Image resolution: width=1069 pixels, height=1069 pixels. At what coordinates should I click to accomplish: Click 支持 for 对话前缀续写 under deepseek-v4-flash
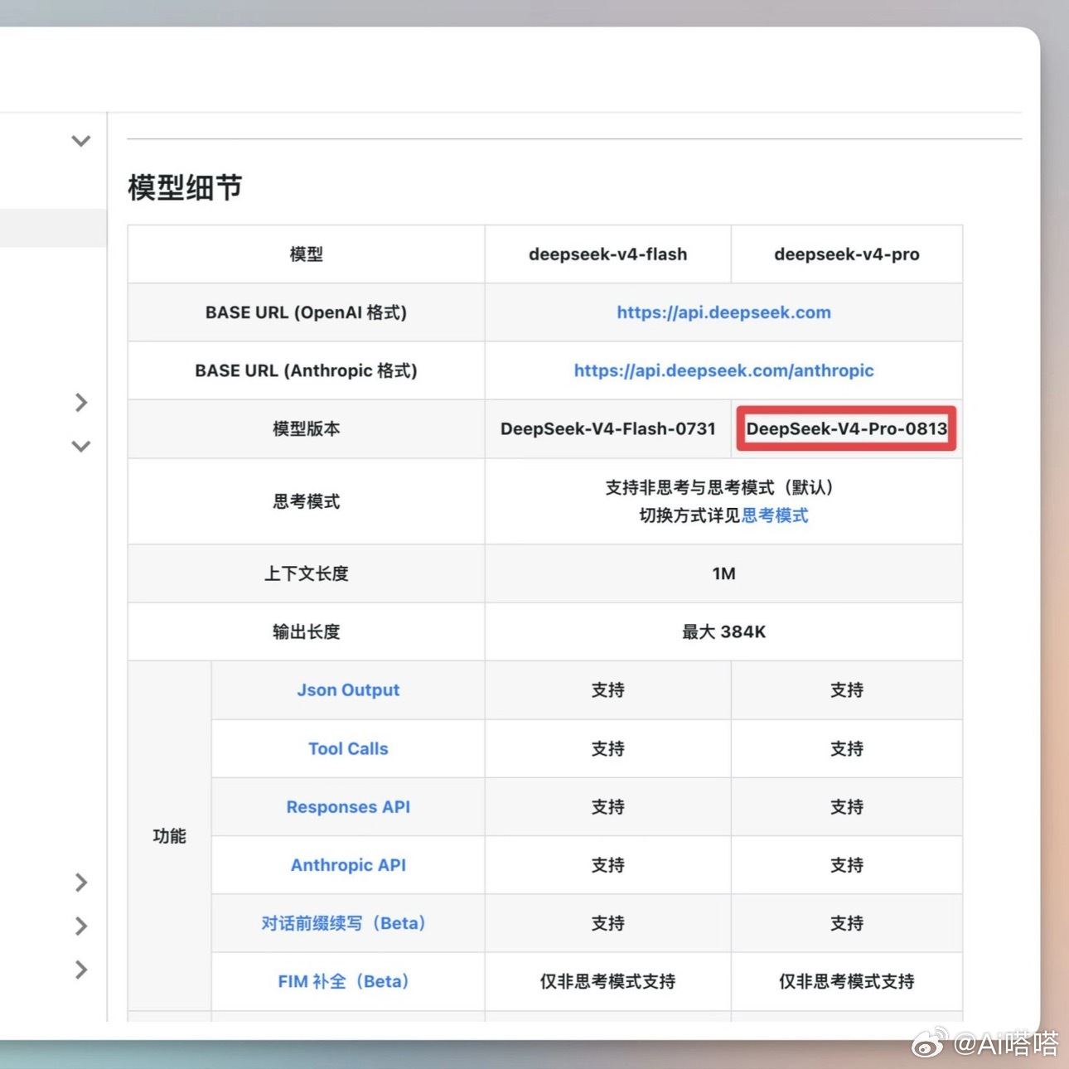point(607,923)
